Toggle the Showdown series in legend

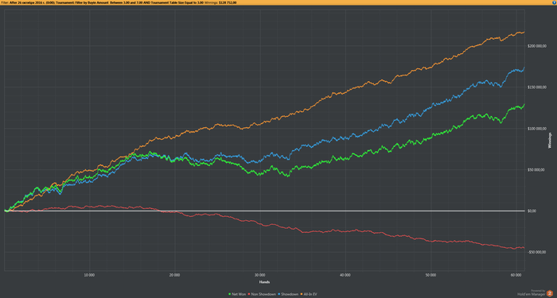(288, 295)
